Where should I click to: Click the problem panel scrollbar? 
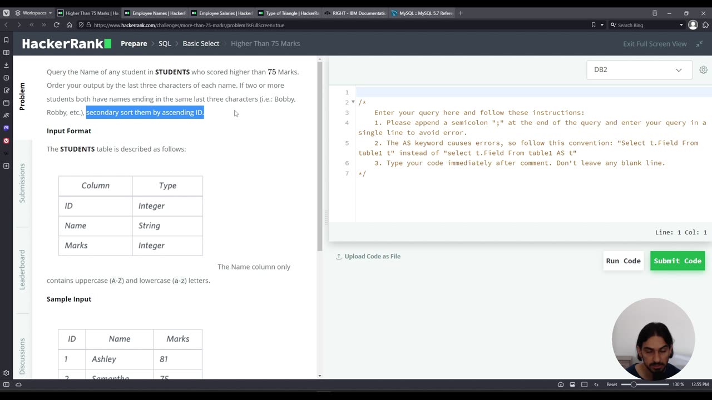[x=320, y=156]
